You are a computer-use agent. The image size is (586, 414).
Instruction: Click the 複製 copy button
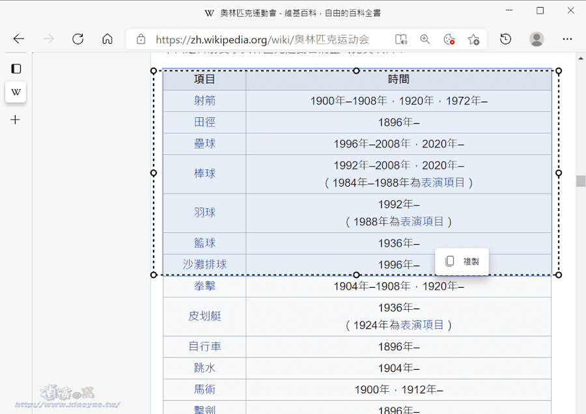(462, 261)
